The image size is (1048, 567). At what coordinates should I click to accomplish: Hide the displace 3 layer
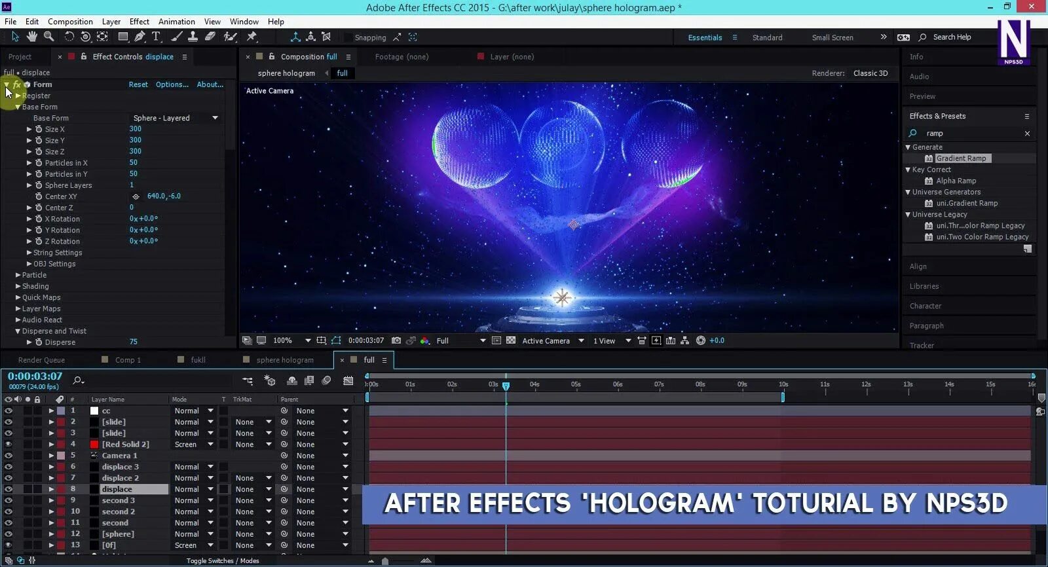coord(9,467)
